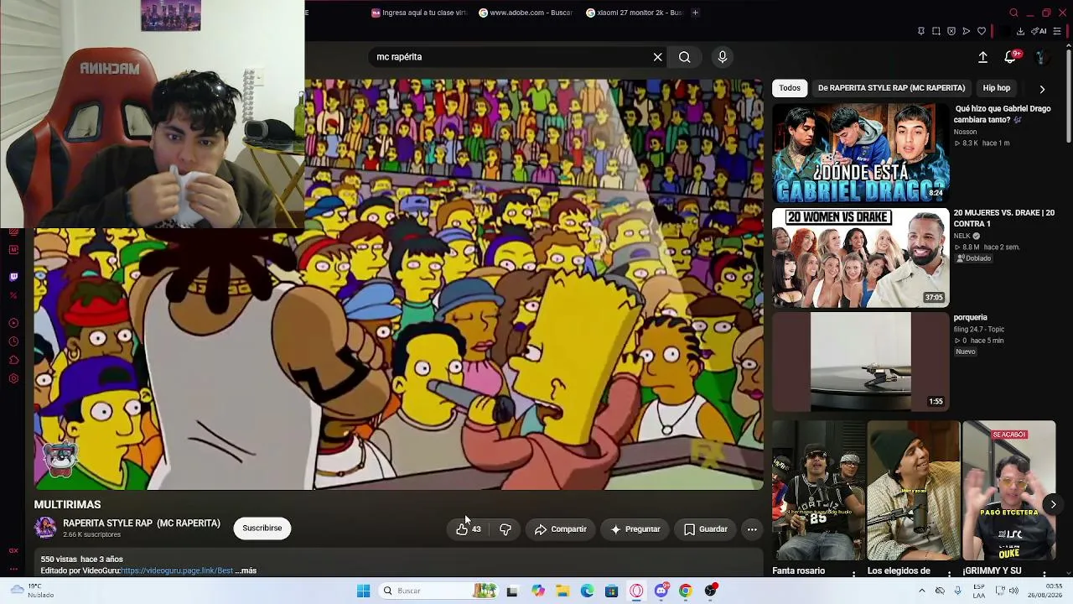Click the NELK channel name
This screenshot has height=604, width=1073.
point(962,236)
